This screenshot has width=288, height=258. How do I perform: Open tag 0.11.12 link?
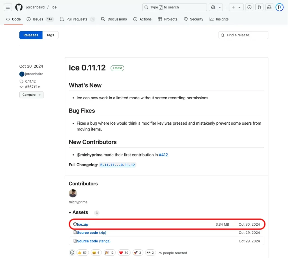click(30, 81)
